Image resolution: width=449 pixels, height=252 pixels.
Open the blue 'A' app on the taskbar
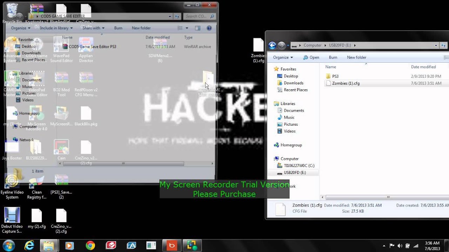(131, 246)
